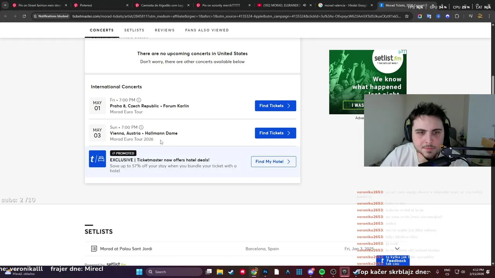Click the microphone tray icon
Viewport: 495px width, 278px height.
click(x=437, y=272)
